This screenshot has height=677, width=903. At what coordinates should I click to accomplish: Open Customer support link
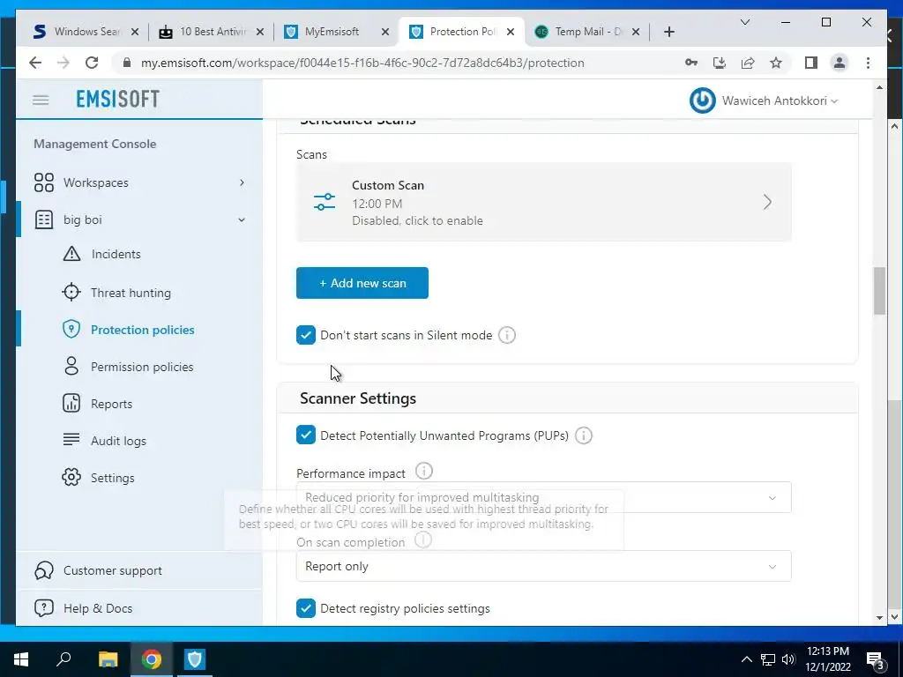click(x=112, y=570)
